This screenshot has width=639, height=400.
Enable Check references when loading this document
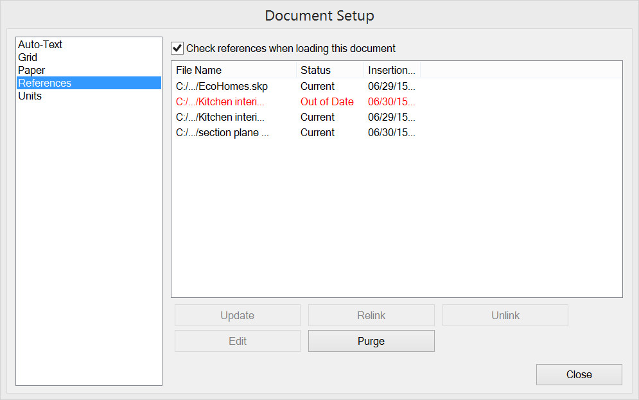pyautogui.click(x=177, y=48)
